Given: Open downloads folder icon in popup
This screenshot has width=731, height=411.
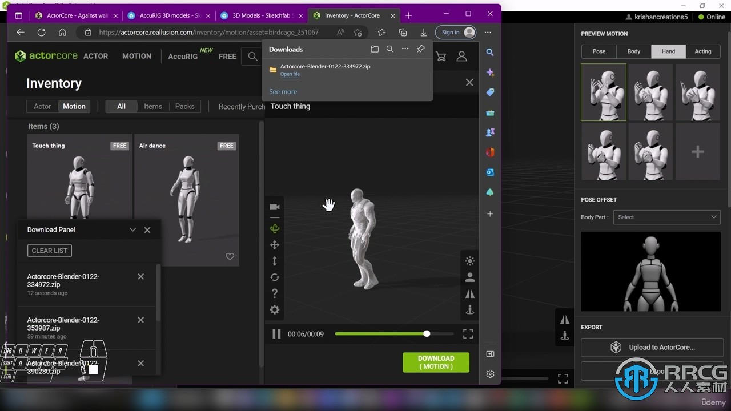Looking at the screenshot, I should [375, 49].
